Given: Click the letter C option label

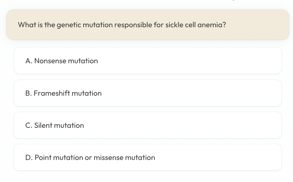Looking at the screenshot, I should pos(28,125).
